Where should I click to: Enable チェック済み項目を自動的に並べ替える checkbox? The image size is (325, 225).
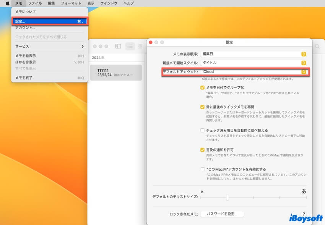click(x=202, y=130)
